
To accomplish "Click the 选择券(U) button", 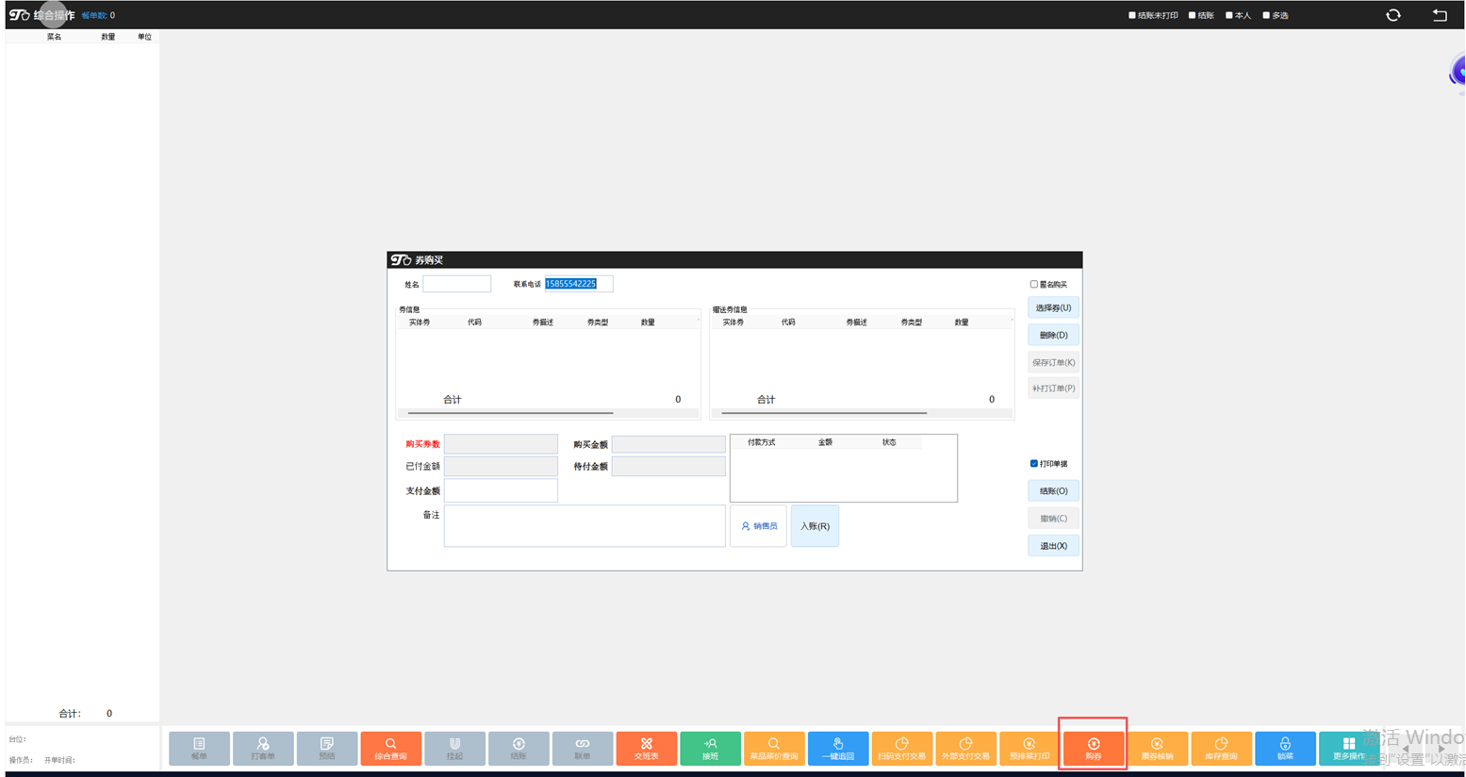I will coord(1053,308).
